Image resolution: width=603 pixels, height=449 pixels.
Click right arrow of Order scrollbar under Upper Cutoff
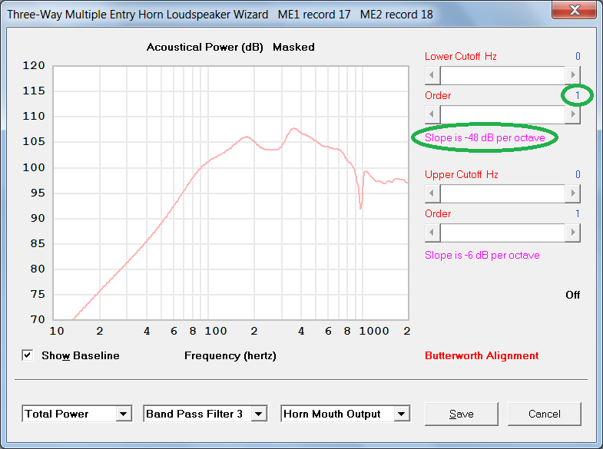[572, 233]
